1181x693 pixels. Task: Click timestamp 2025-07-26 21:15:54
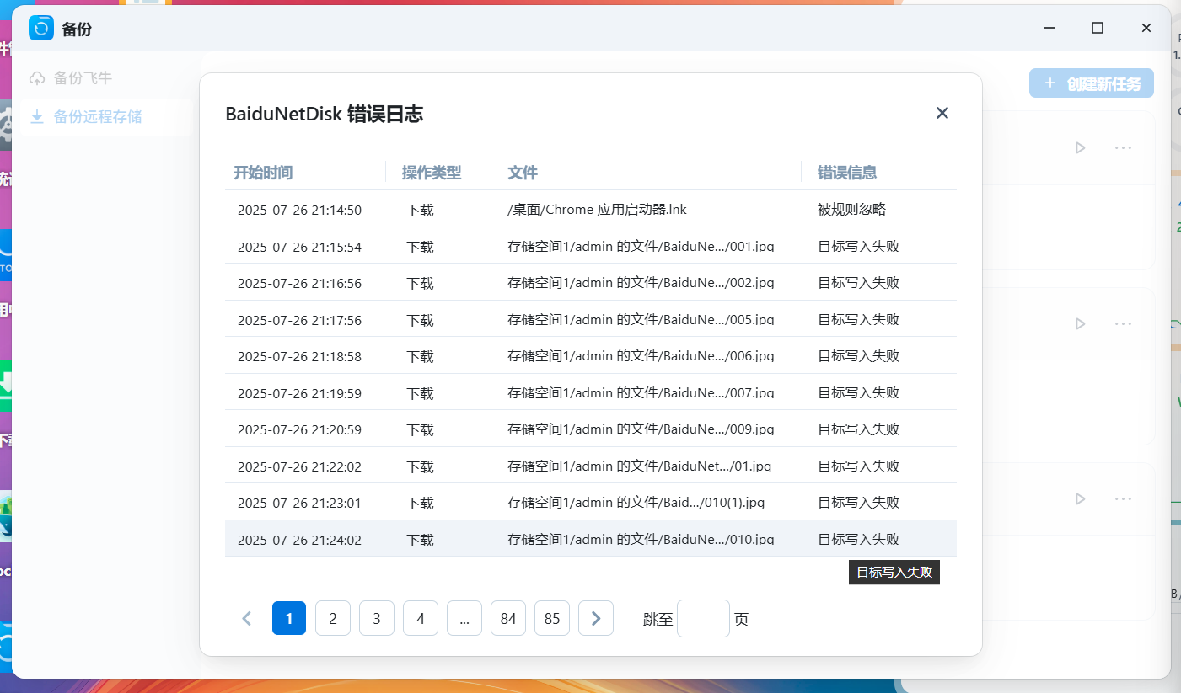coord(299,248)
